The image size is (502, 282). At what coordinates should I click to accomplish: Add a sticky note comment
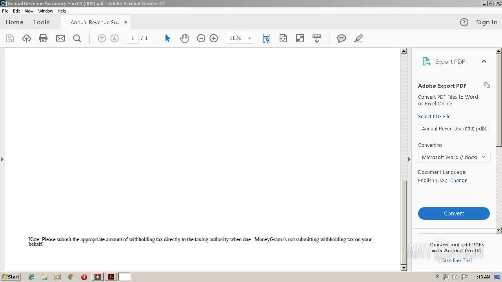click(x=342, y=38)
